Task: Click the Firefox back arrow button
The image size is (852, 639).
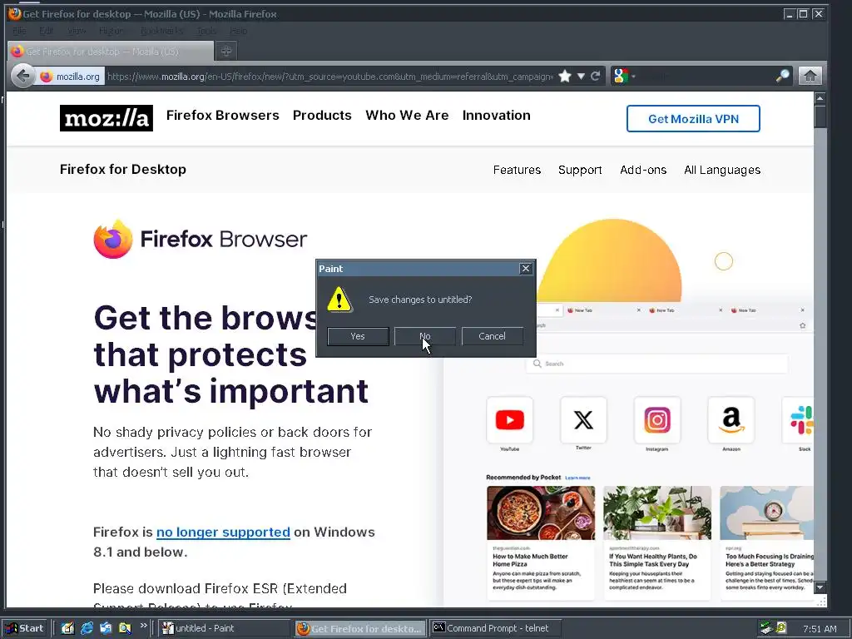Action: pyautogui.click(x=22, y=76)
